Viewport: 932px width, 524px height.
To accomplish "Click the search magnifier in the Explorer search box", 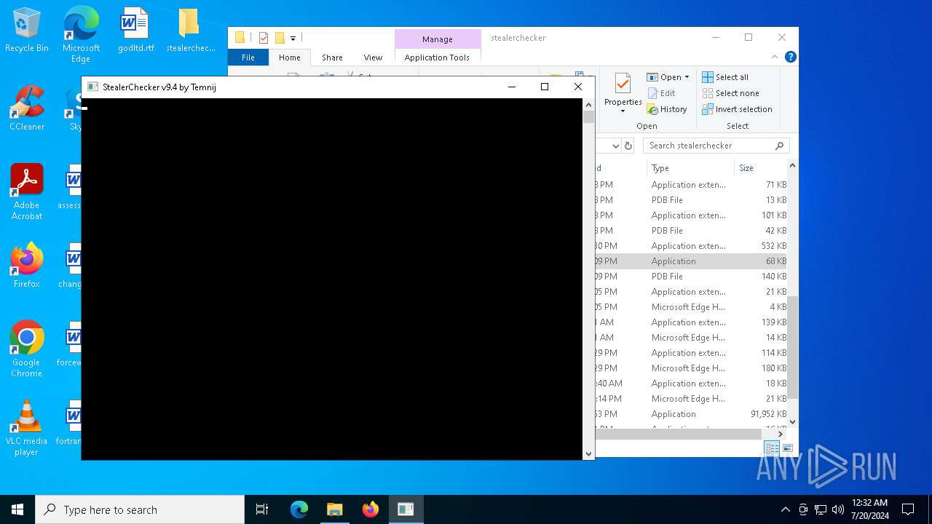I will tap(779, 146).
